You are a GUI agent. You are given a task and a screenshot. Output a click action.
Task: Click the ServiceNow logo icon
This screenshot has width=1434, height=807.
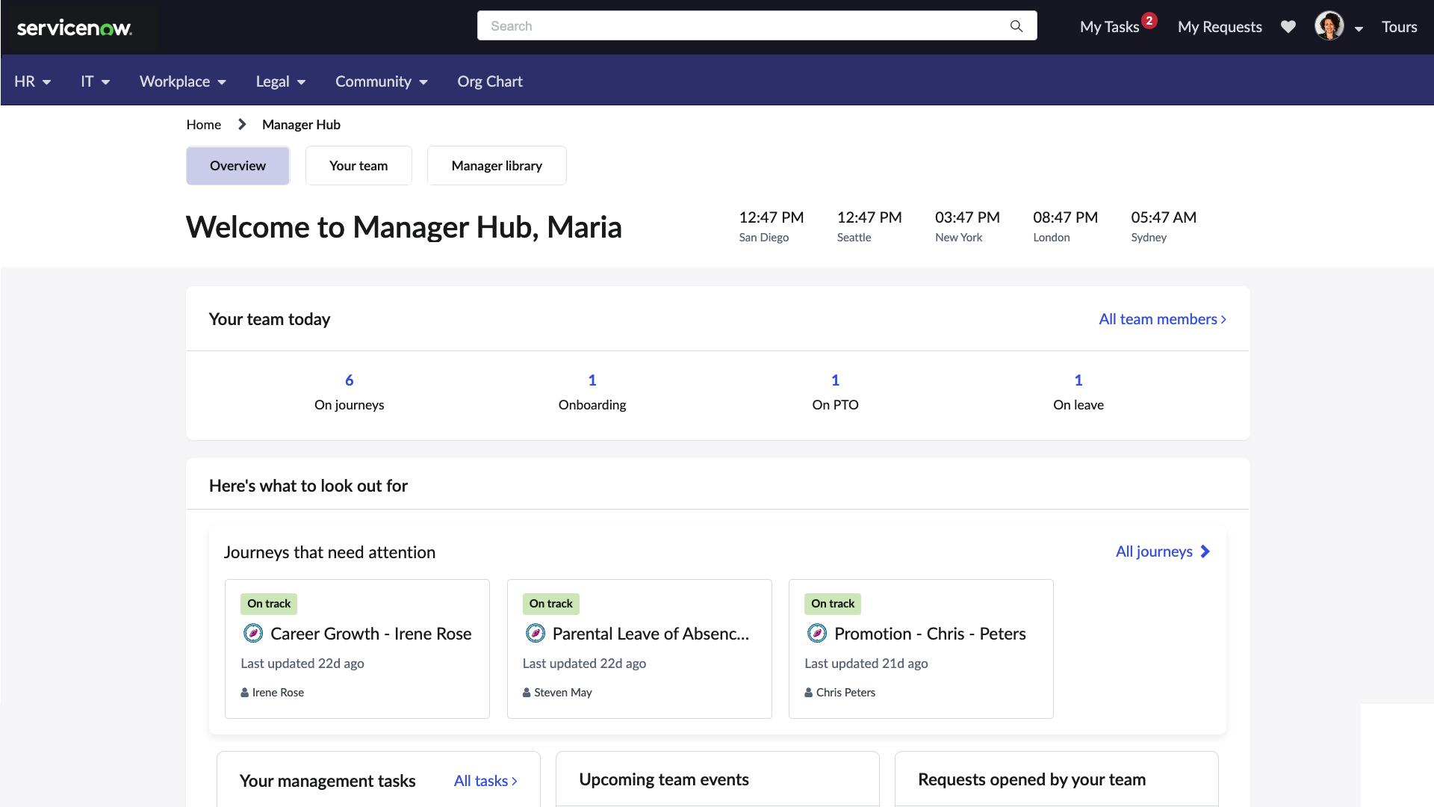tap(74, 27)
